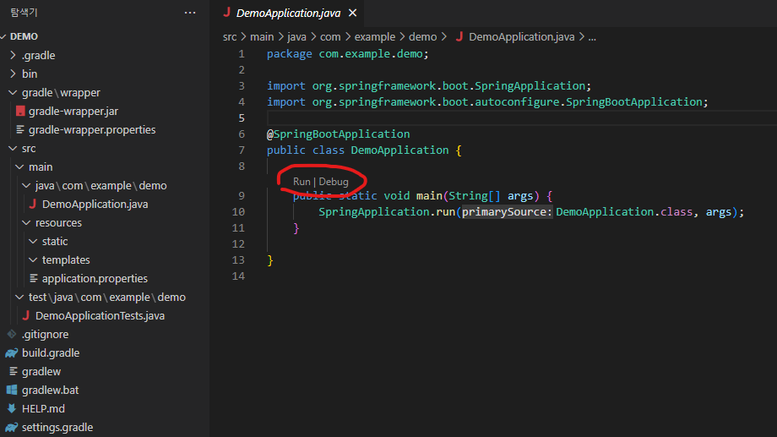Screen dimensions: 777x437
Task: Open gradle-wrapper.properties file
Action: coord(92,129)
